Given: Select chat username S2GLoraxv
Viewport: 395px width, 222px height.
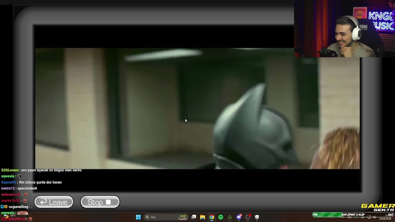Looking at the screenshot, I should 10,170.
